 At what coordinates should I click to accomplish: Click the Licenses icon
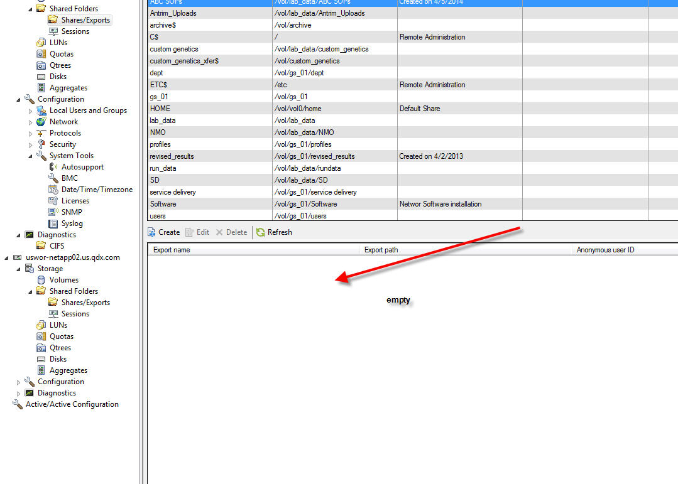click(53, 201)
